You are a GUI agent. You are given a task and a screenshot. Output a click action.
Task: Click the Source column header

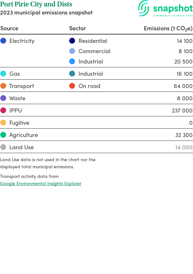coord(9,28)
